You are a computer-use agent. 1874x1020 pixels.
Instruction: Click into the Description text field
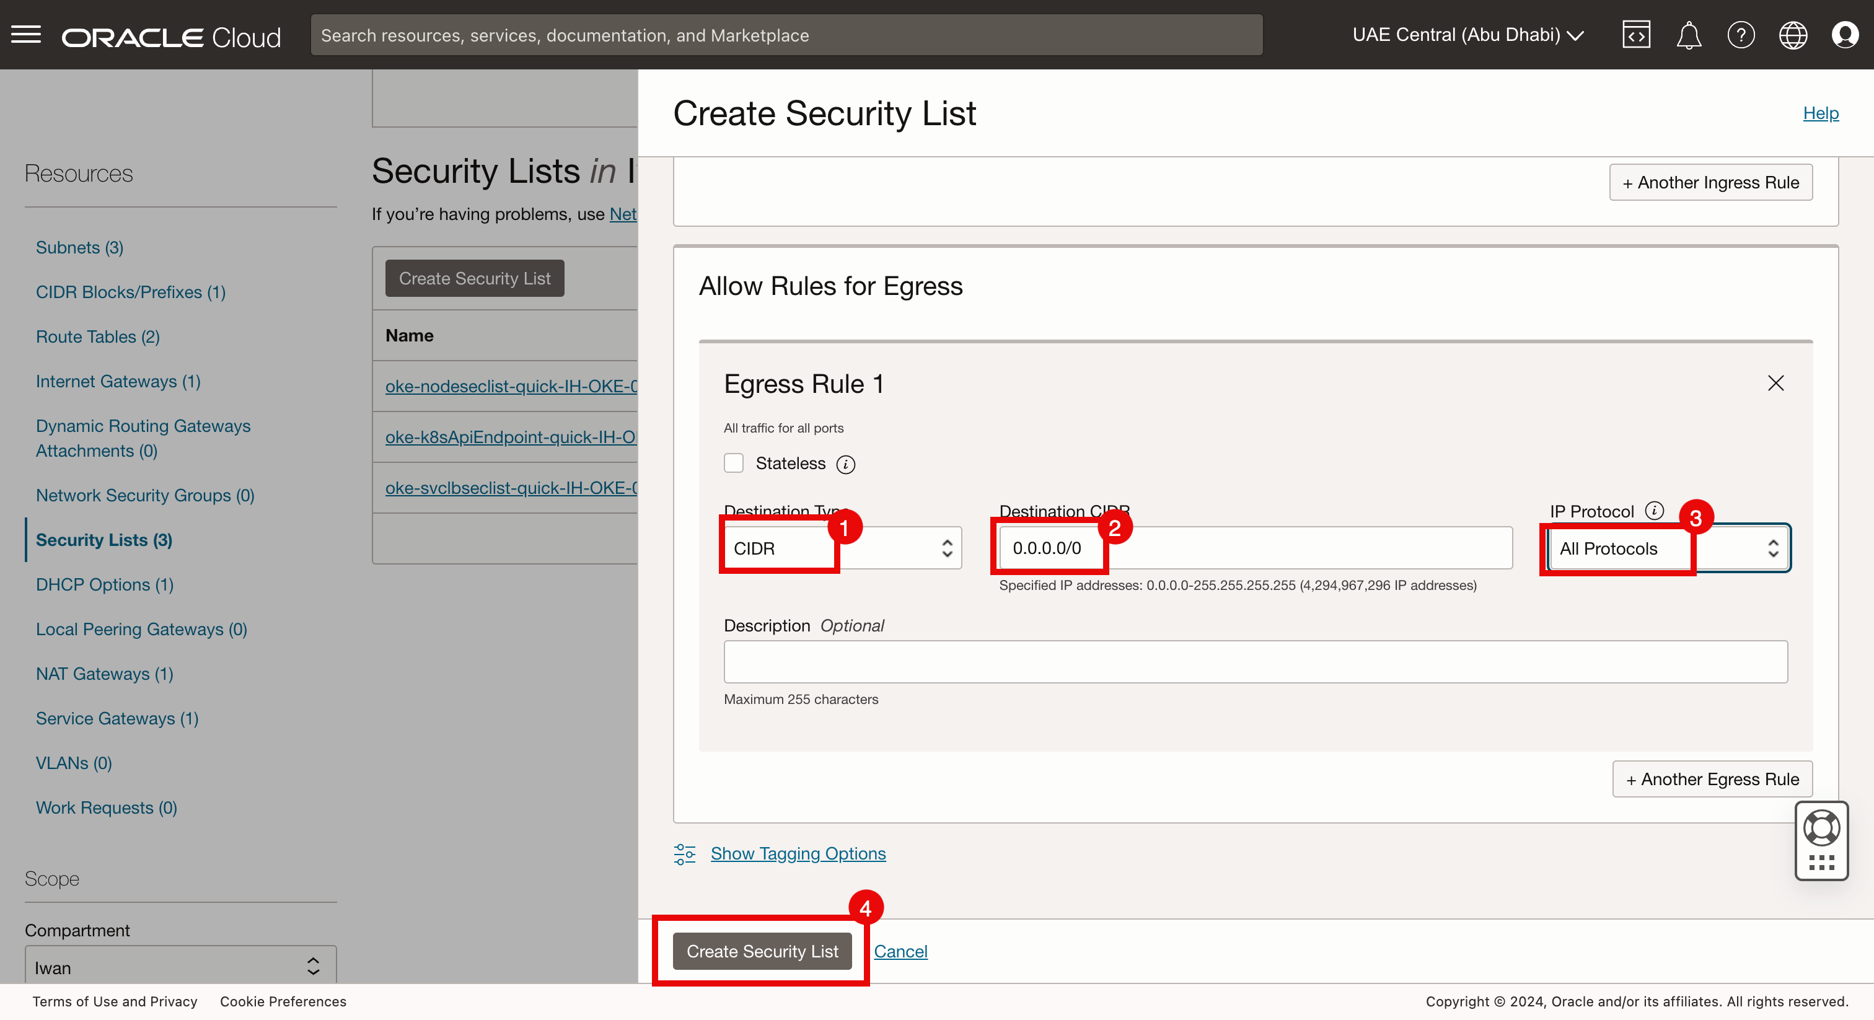[1255, 661]
